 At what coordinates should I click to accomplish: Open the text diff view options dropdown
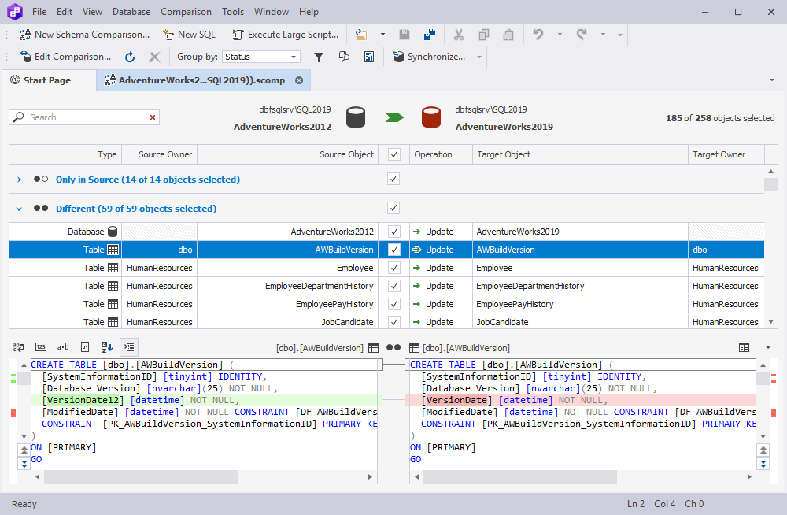[x=767, y=348]
